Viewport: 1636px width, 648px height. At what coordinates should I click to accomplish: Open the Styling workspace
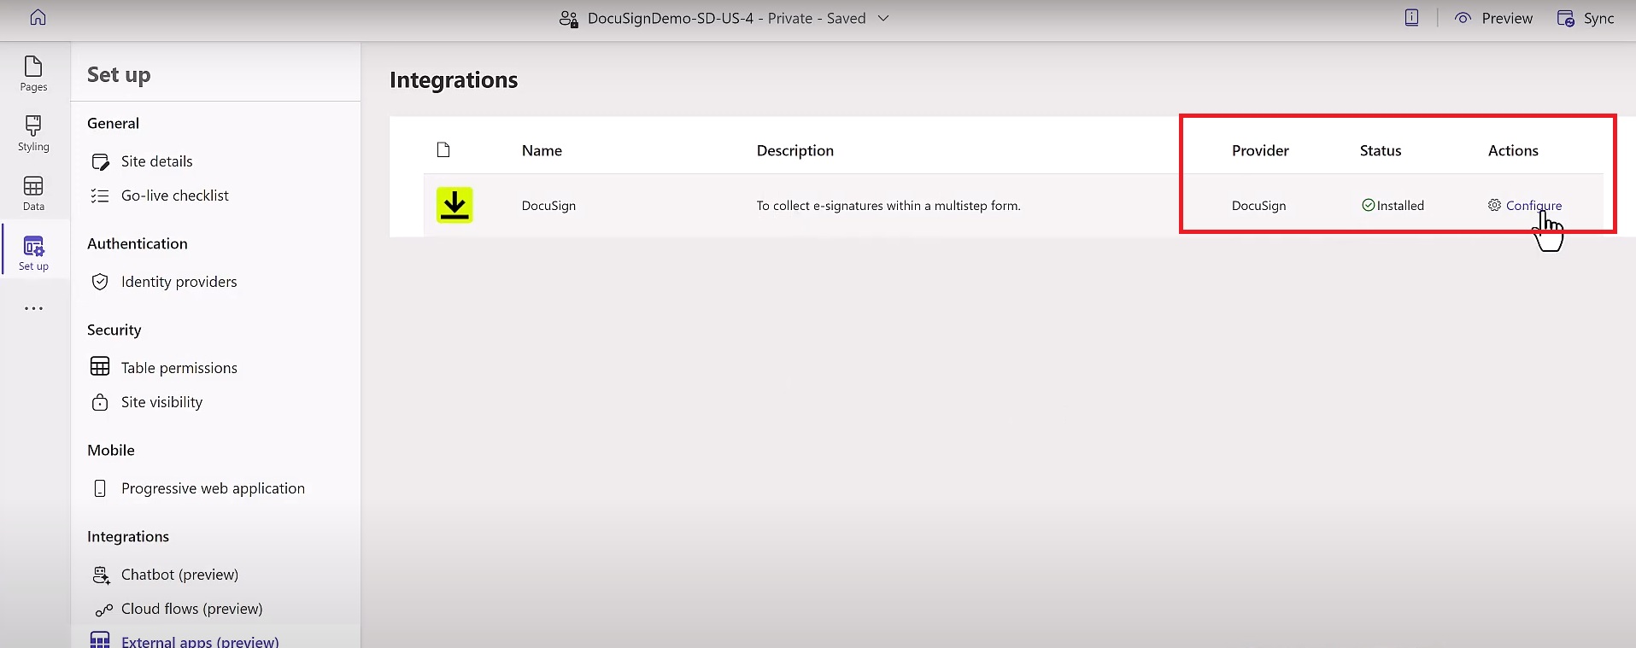tap(33, 133)
